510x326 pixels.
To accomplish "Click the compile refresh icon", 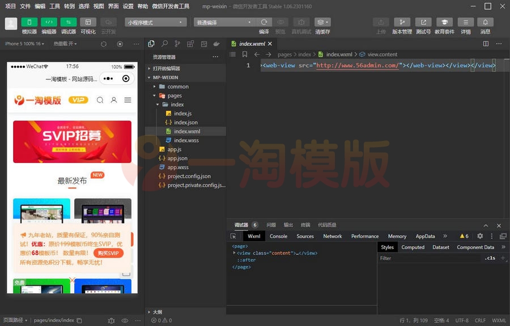I will pos(264,22).
